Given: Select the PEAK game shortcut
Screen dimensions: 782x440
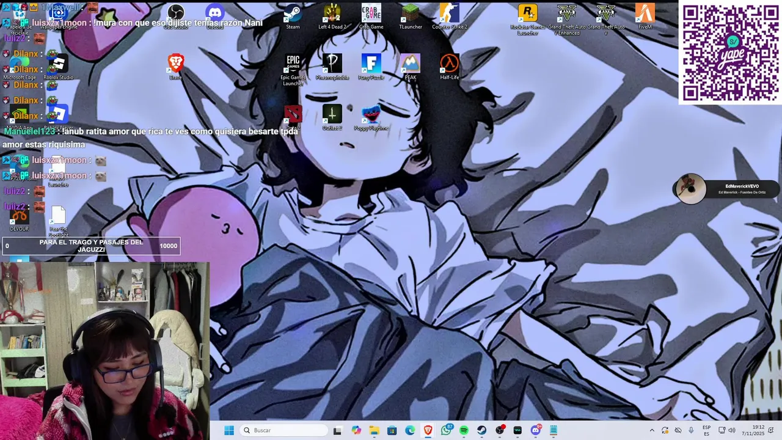Looking at the screenshot, I should tap(411, 67).
